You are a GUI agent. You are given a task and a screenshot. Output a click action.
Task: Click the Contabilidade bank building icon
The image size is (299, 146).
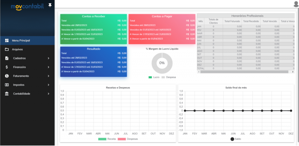tap(7, 94)
